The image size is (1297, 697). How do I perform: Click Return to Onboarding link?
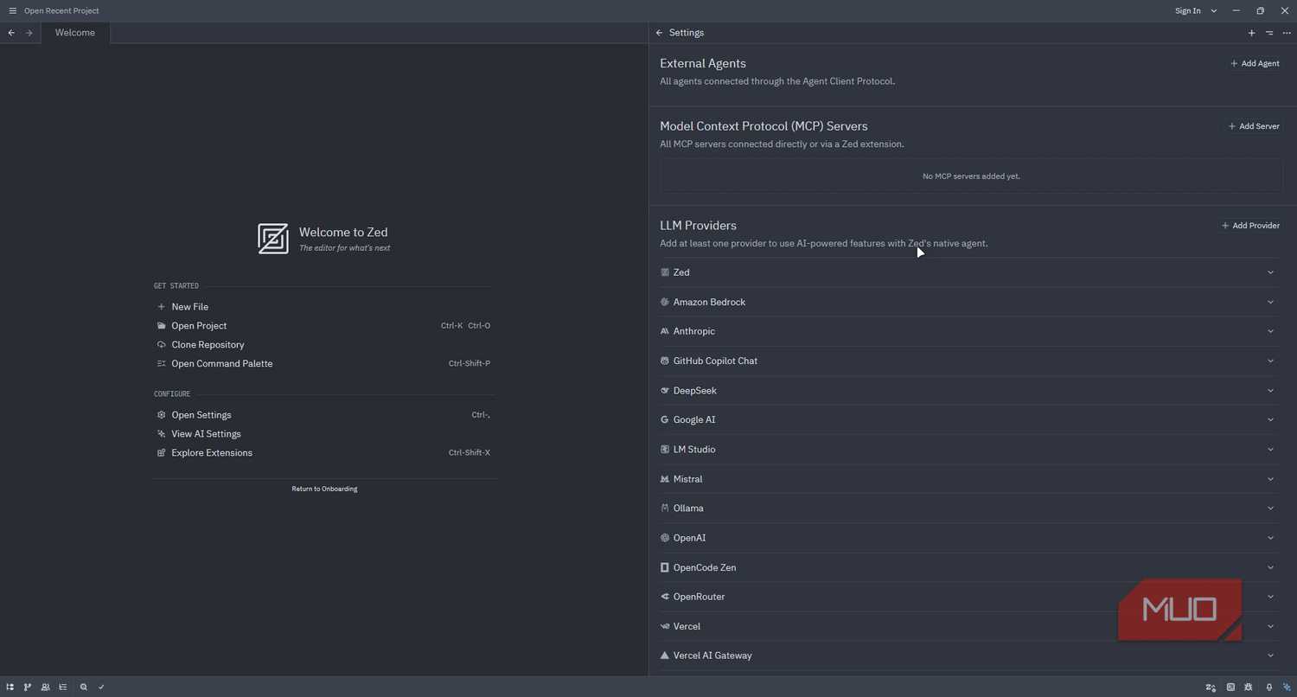tap(324, 489)
